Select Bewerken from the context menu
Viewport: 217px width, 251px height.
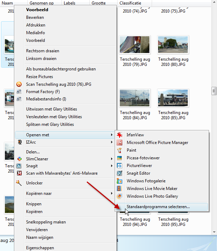click(x=35, y=17)
